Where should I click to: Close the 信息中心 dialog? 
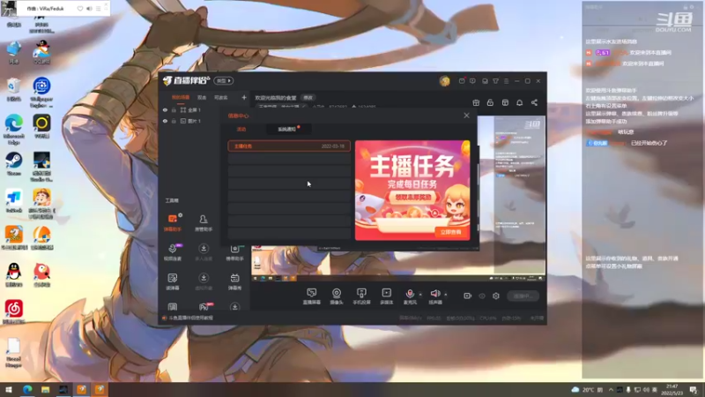pos(466,116)
